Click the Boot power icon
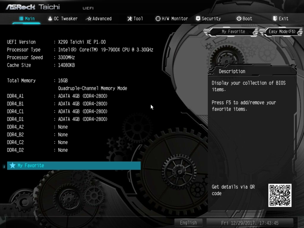The height and width of the screenshot is (228, 304). pyautogui.click(x=239, y=18)
